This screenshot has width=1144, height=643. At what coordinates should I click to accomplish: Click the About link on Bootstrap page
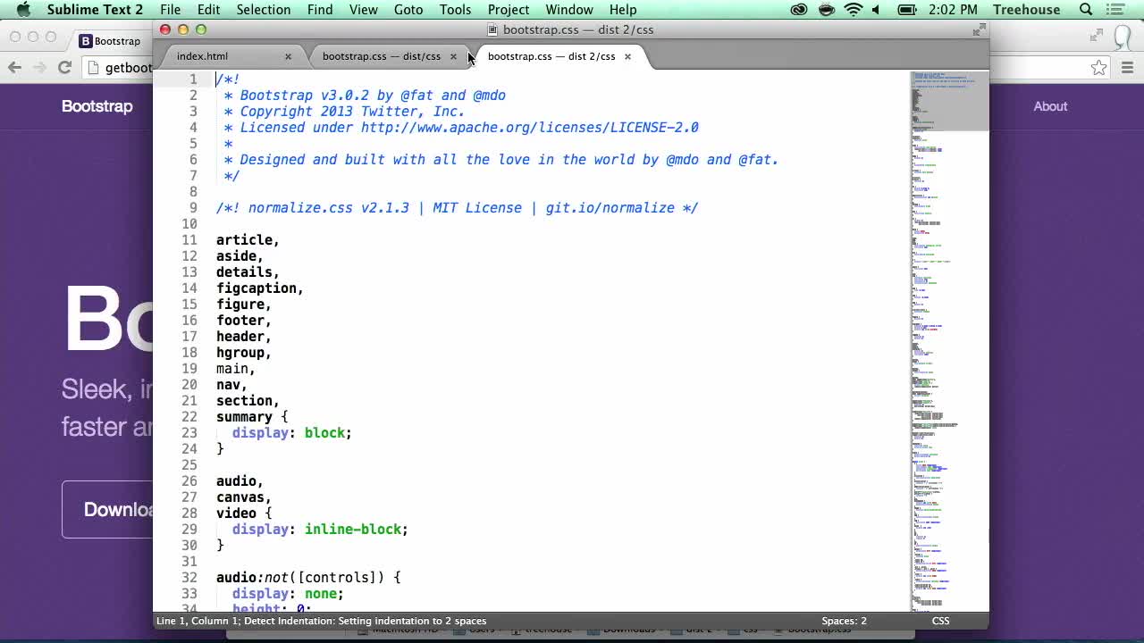pyautogui.click(x=1050, y=106)
